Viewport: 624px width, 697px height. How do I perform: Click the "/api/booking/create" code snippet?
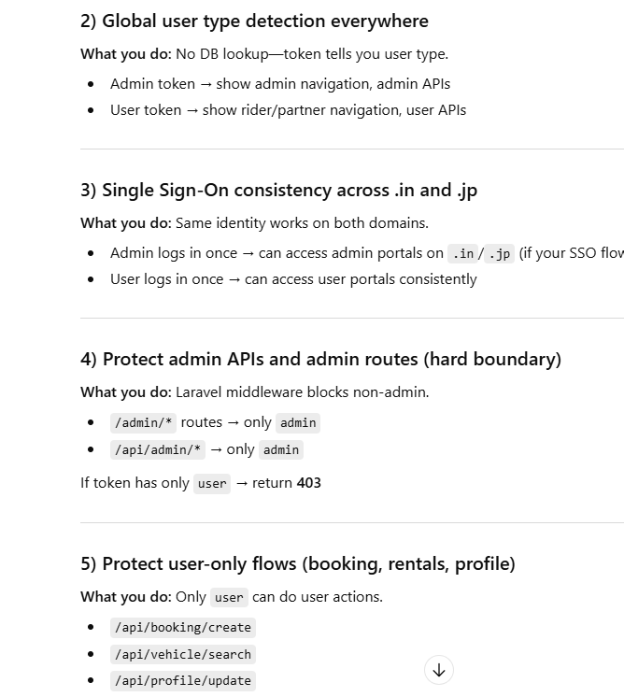pos(182,628)
